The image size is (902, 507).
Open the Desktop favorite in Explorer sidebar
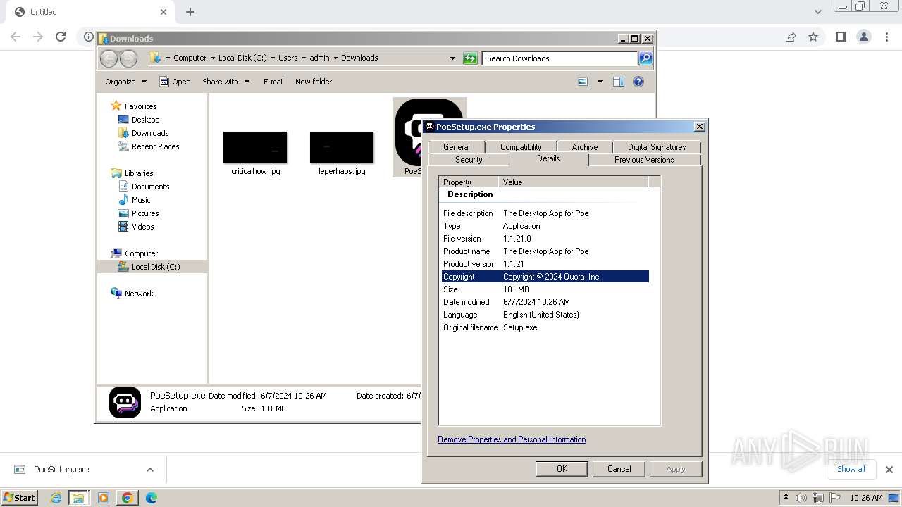point(145,120)
